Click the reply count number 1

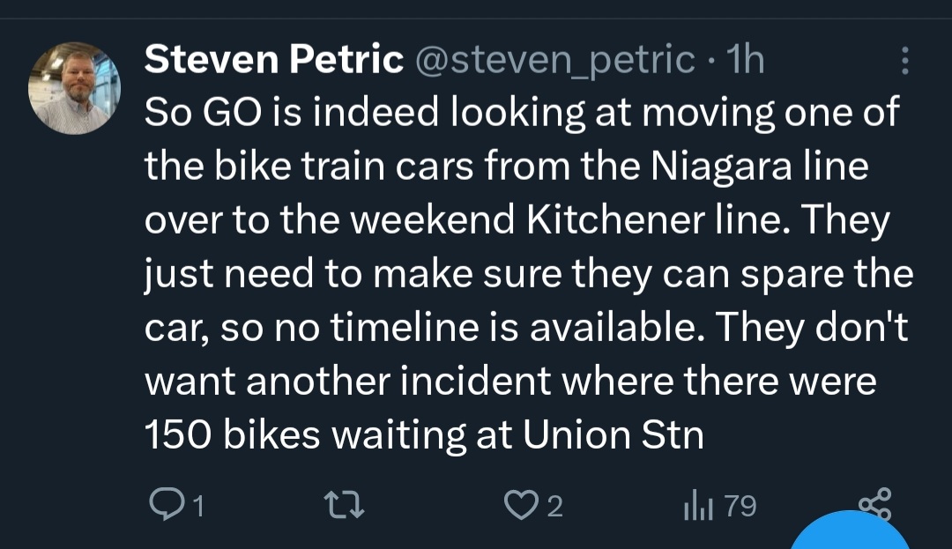[199, 506]
